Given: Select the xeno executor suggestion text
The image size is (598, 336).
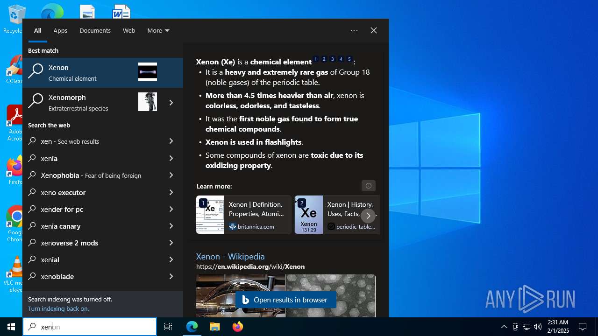Looking at the screenshot, I should click(63, 193).
